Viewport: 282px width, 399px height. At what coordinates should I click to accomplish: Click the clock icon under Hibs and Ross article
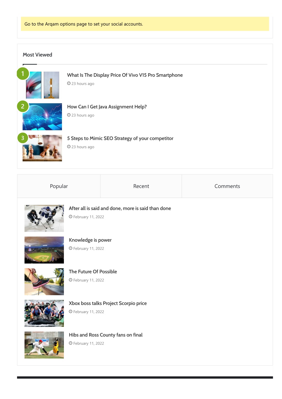pos(70,343)
